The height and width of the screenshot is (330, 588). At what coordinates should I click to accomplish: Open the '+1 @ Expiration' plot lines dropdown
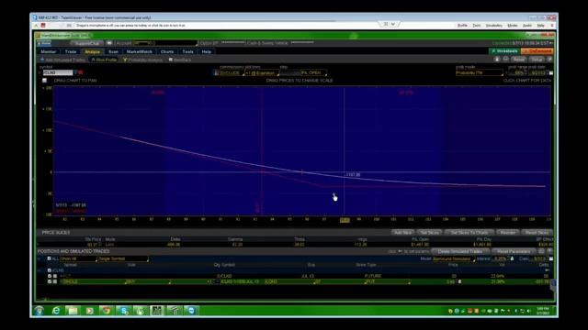click(262, 73)
